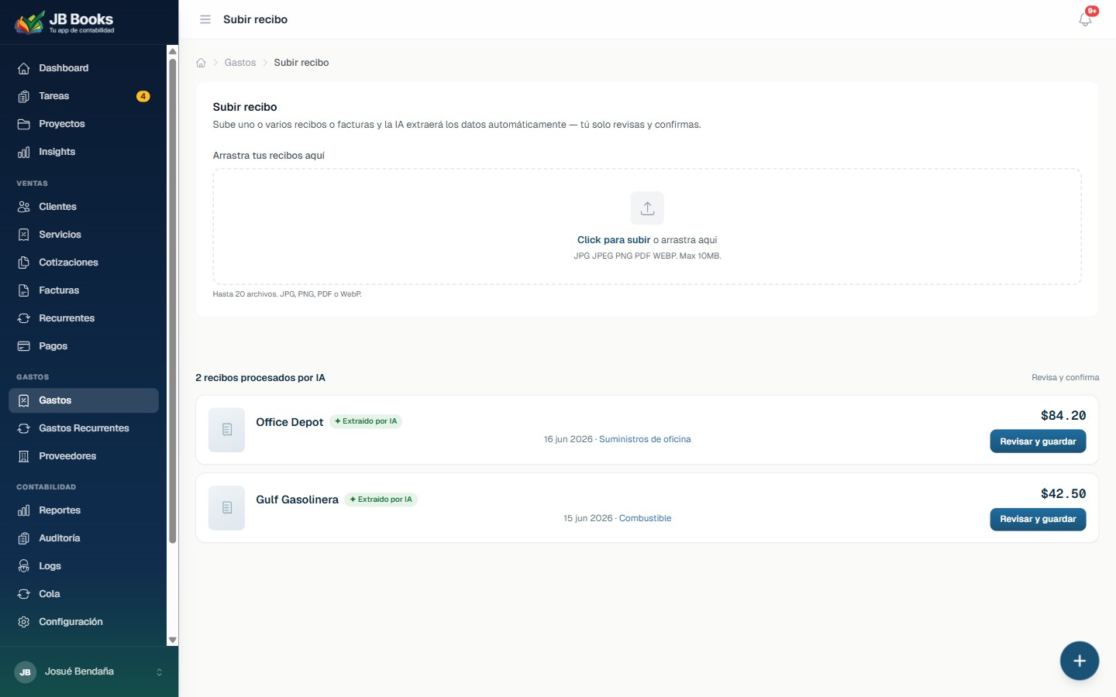Click the sidebar scroll down arrow
The width and height of the screenshot is (1116, 697).
(x=173, y=640)
